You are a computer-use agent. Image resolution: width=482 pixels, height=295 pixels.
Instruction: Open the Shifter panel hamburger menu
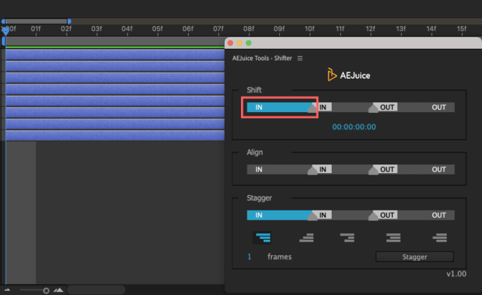click(300, 58)
